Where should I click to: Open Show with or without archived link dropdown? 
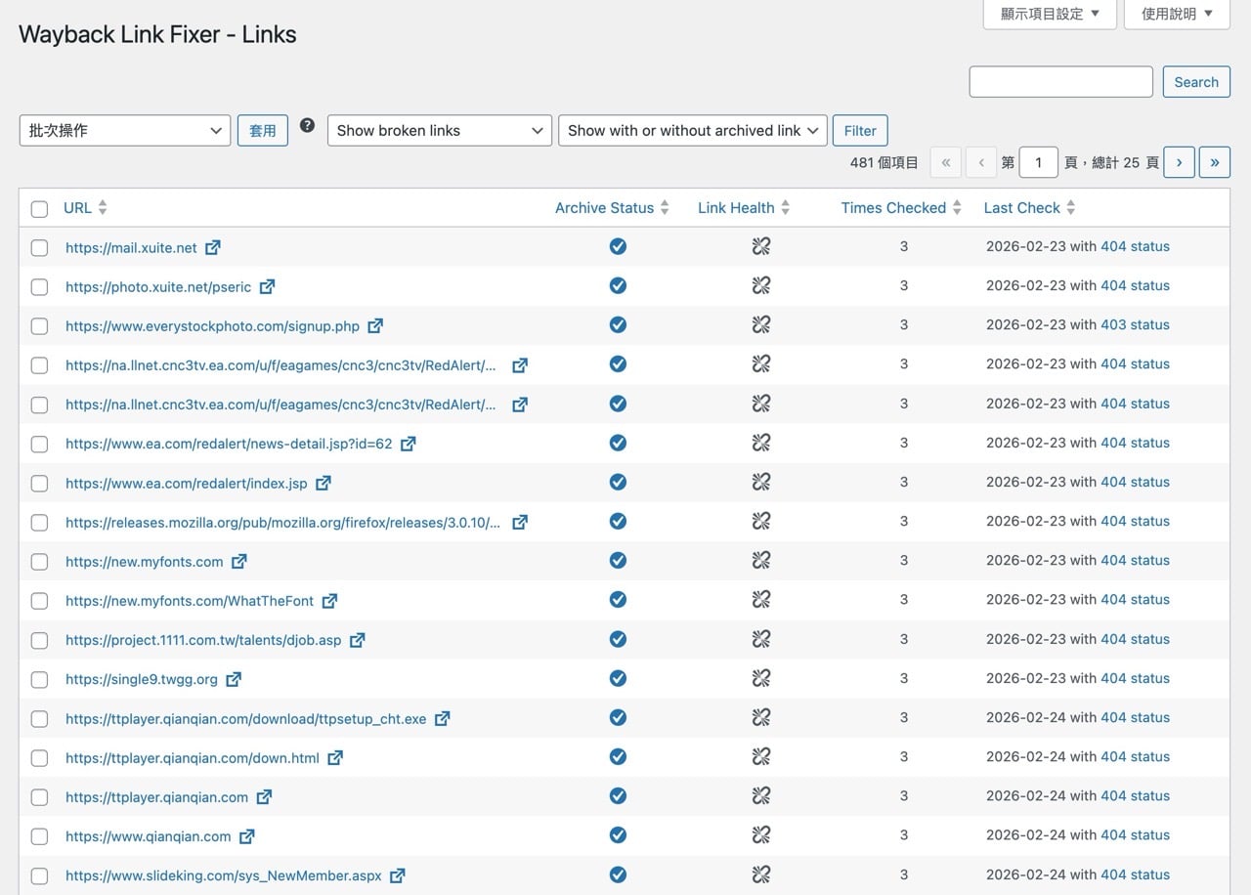(692, 130)
